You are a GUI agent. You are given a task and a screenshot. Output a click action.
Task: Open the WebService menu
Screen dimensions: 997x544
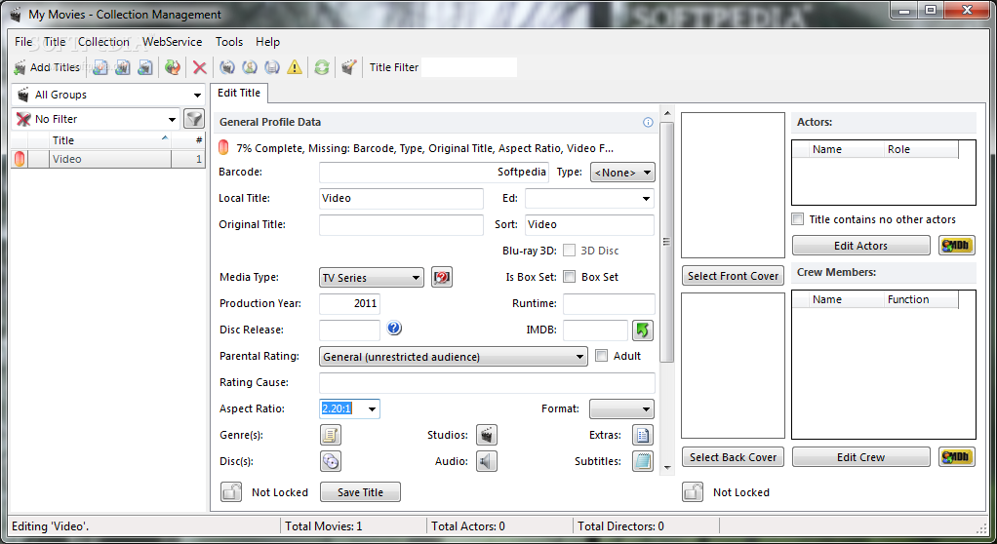click(173, 42)
